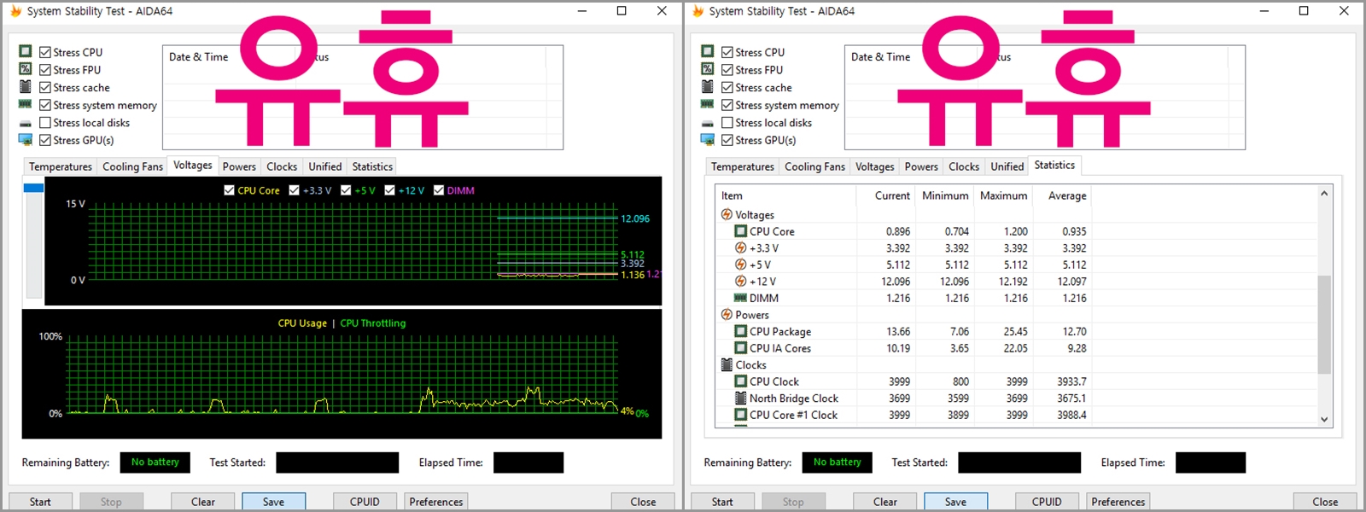This screenshot has height=512, width=1366.
Task: Open Preferences in right window
Action: (x=1118, y=502)
